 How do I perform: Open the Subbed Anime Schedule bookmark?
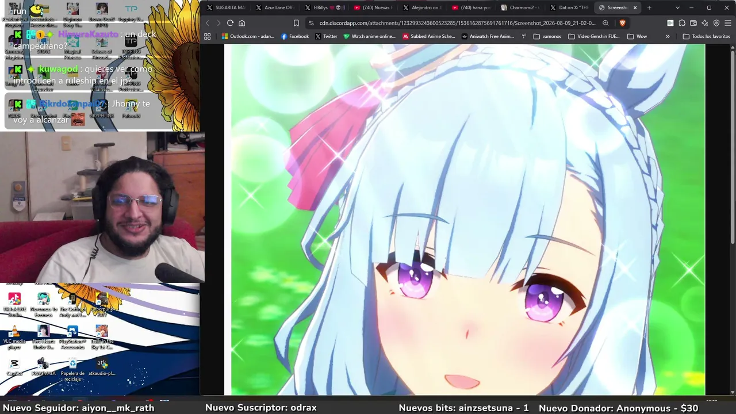[429, 36]
